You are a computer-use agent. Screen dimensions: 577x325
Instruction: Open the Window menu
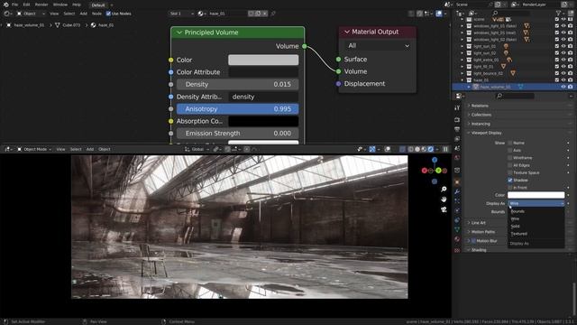(x=60, y=5)
